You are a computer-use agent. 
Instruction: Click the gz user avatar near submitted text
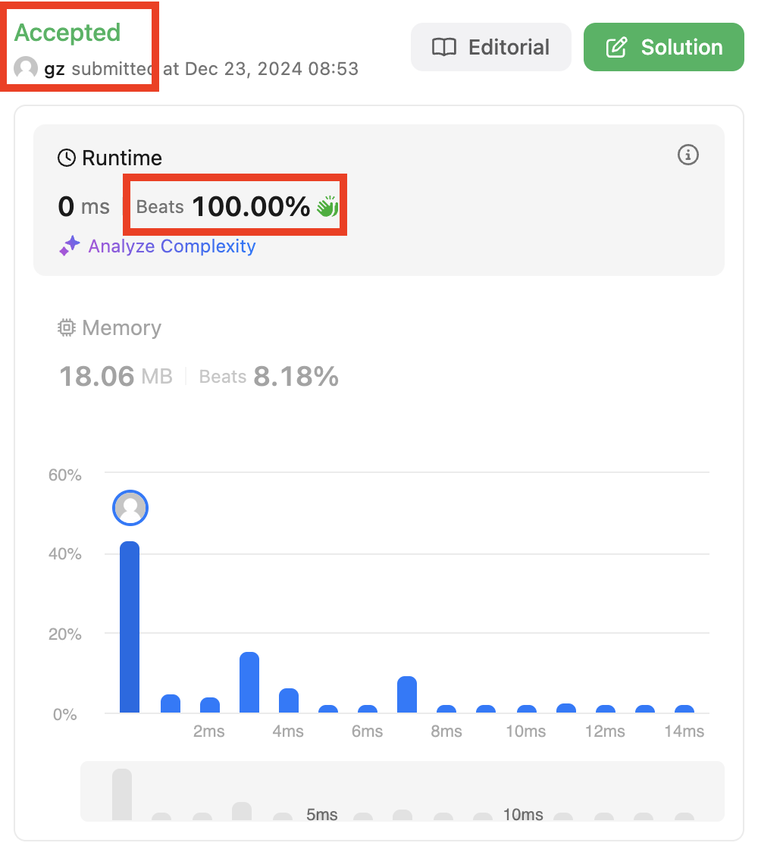[26, 68]
